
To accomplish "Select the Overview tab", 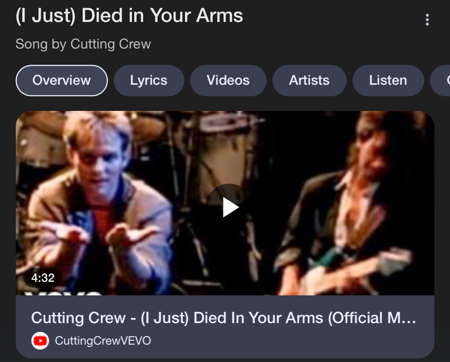I will click(x=62, y=80).
